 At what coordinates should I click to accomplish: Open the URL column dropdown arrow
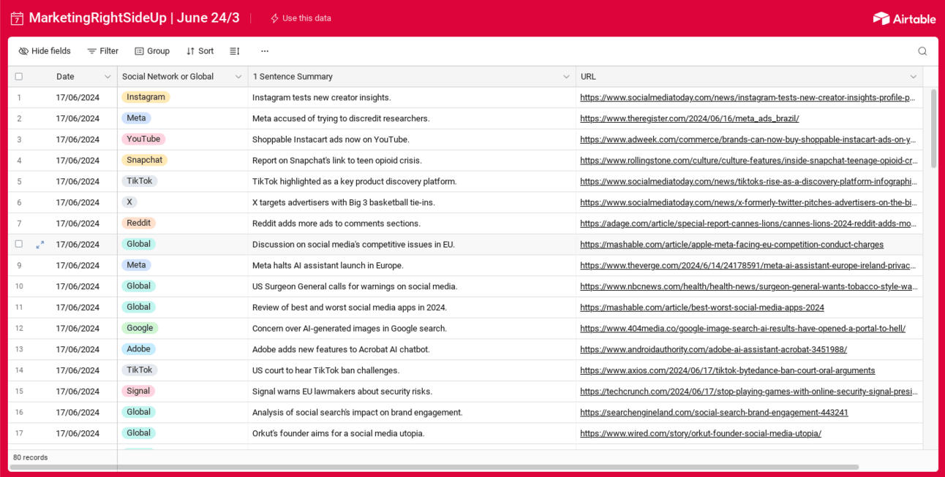click(x=913, y=77)
